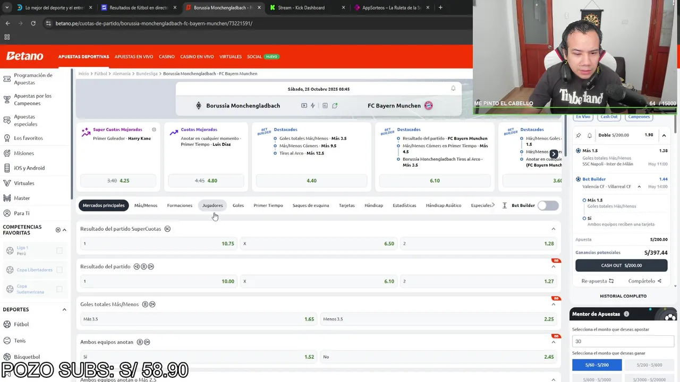Click the Fútbol ball icon under Deportes

[x=7, y=324]
